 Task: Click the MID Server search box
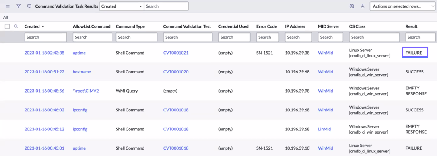pyautogui.click(x=330, y=37)
